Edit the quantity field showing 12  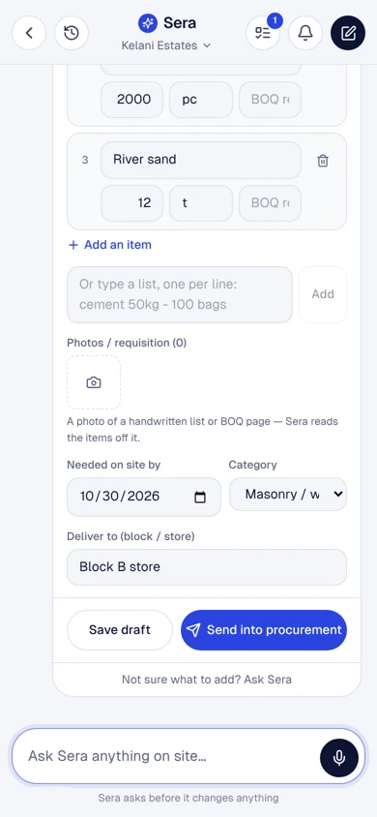[131, 202]
